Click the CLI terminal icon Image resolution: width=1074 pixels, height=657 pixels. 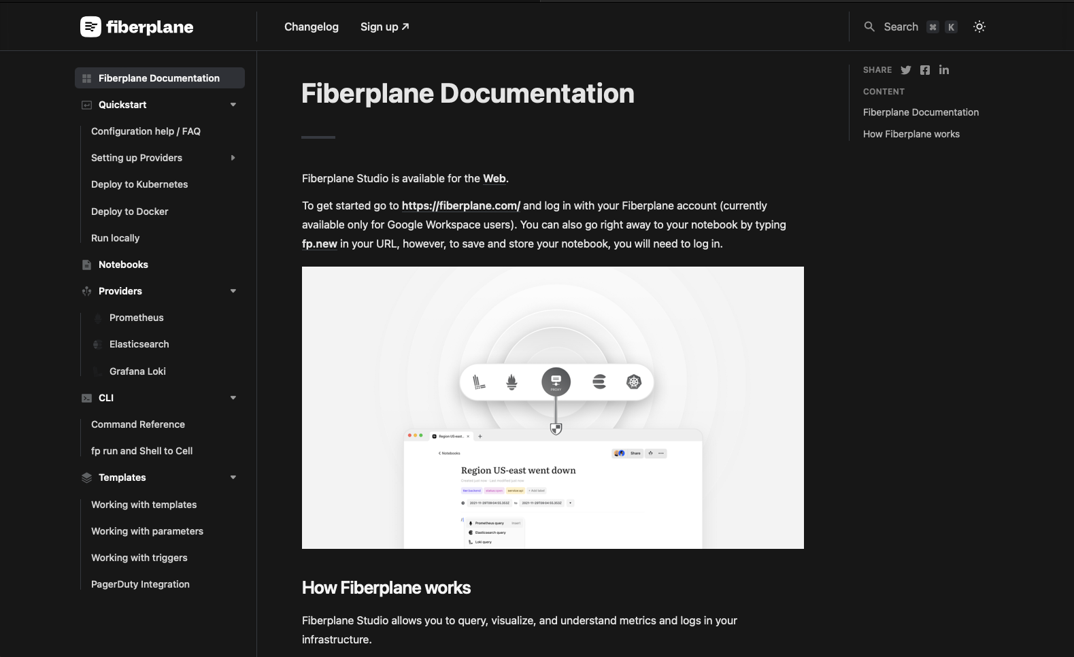click(x=86, y=398)
